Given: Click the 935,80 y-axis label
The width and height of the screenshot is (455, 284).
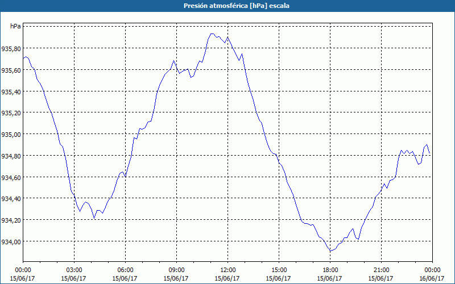Looking at the screenshot, I should (x=11, y=49).
